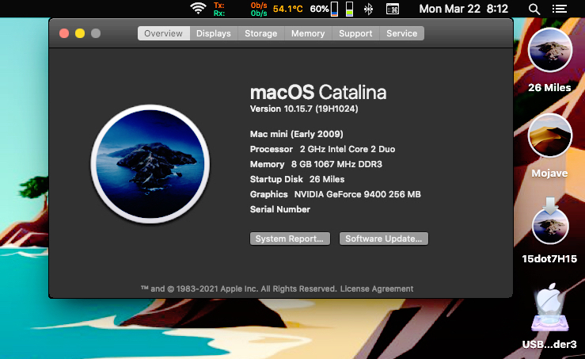Screen dimensions: 585x359
Task: Minimize window with the yellow button
Action: 80,33
